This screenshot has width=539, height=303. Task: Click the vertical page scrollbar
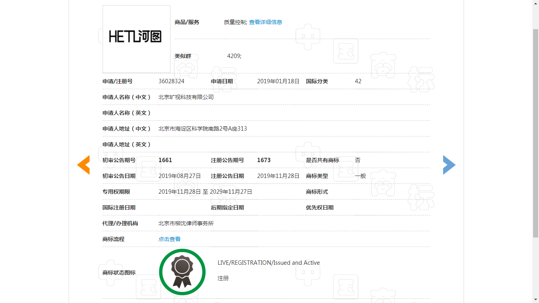535,133
